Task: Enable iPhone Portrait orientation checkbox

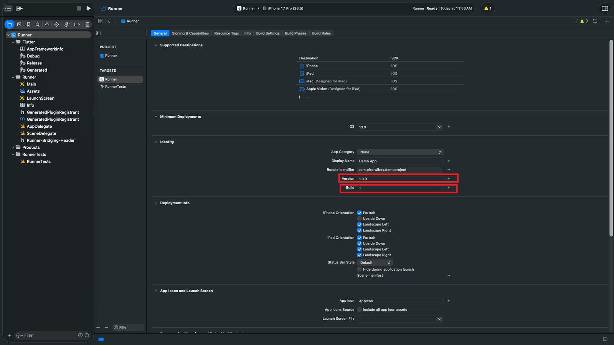Action: pos(360,213)
